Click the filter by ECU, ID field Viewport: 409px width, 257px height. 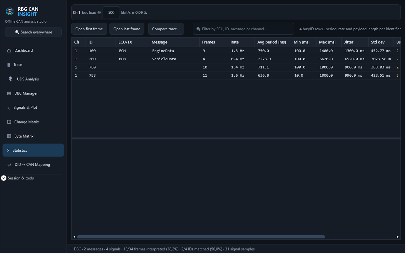click(x=243, y=29)
